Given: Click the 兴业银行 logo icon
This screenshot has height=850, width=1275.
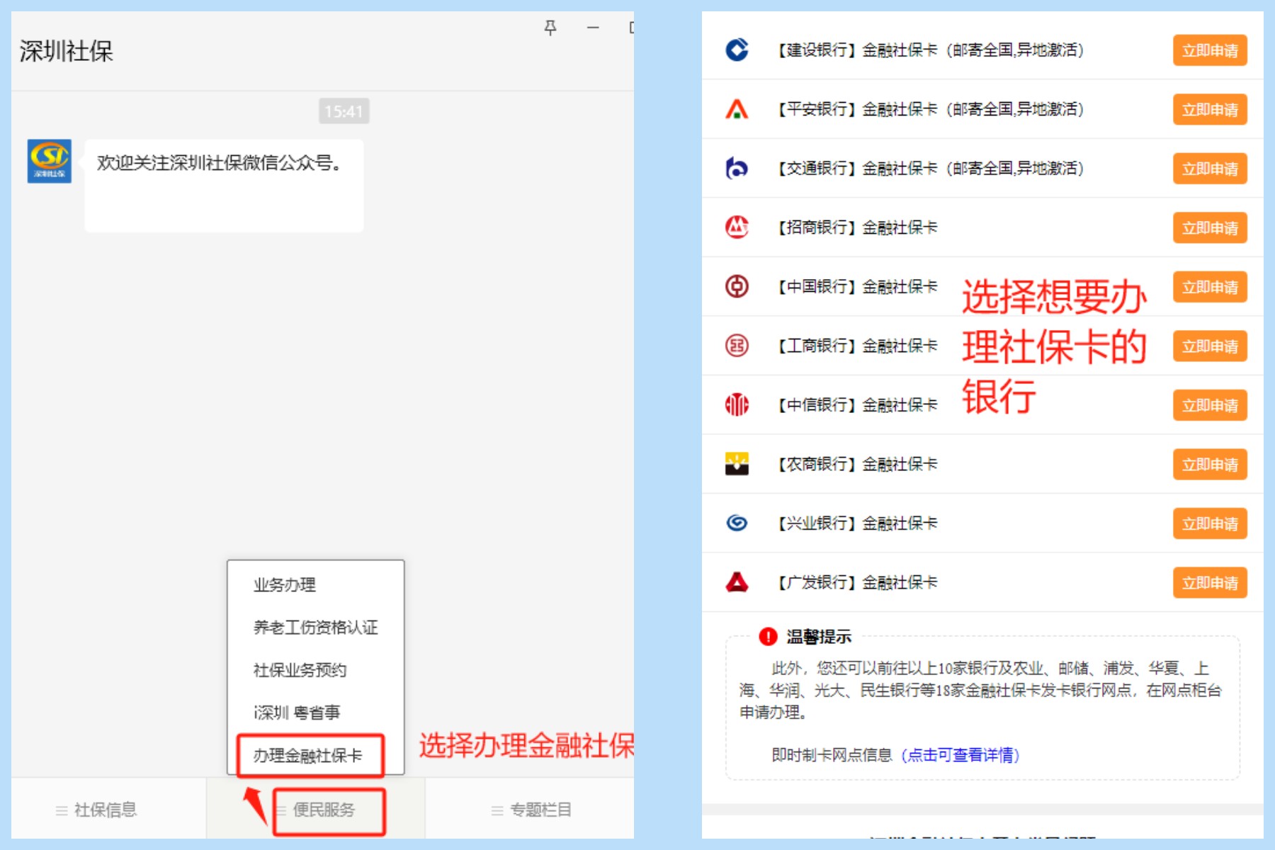Looking at the screenshot, I should coord(737,523).
